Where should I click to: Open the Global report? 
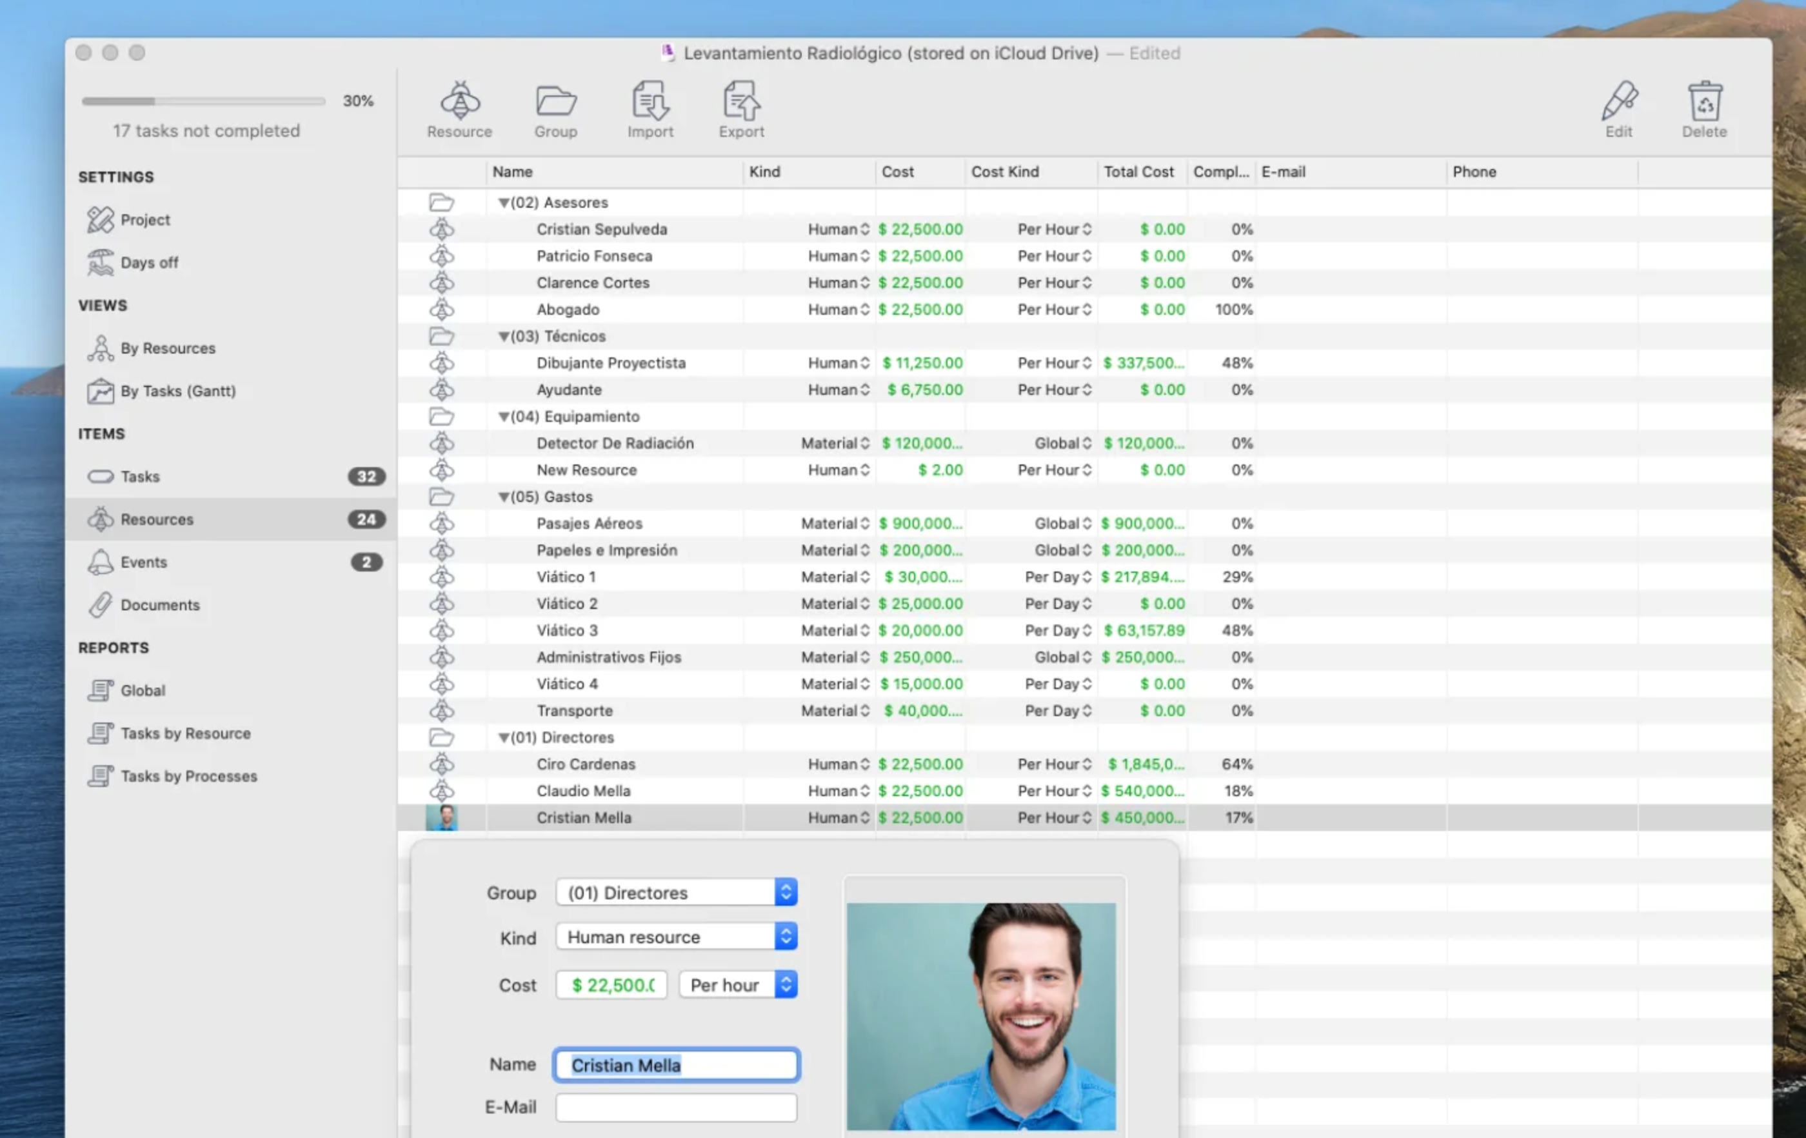126,690
